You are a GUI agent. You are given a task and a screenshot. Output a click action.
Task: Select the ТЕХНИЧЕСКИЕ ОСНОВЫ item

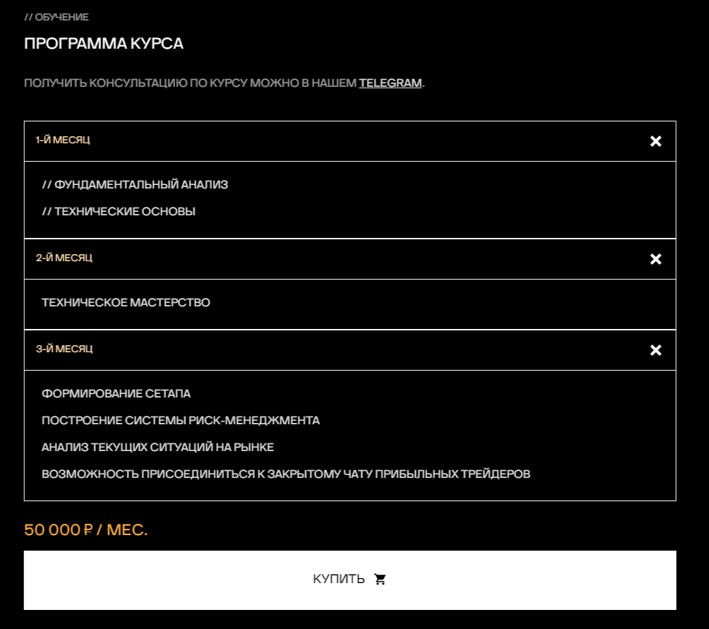[119, 212]
